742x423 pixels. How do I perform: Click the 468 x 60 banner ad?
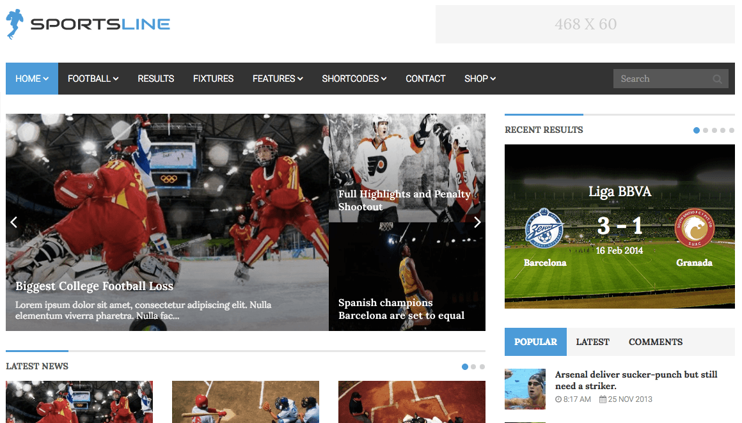585,24
